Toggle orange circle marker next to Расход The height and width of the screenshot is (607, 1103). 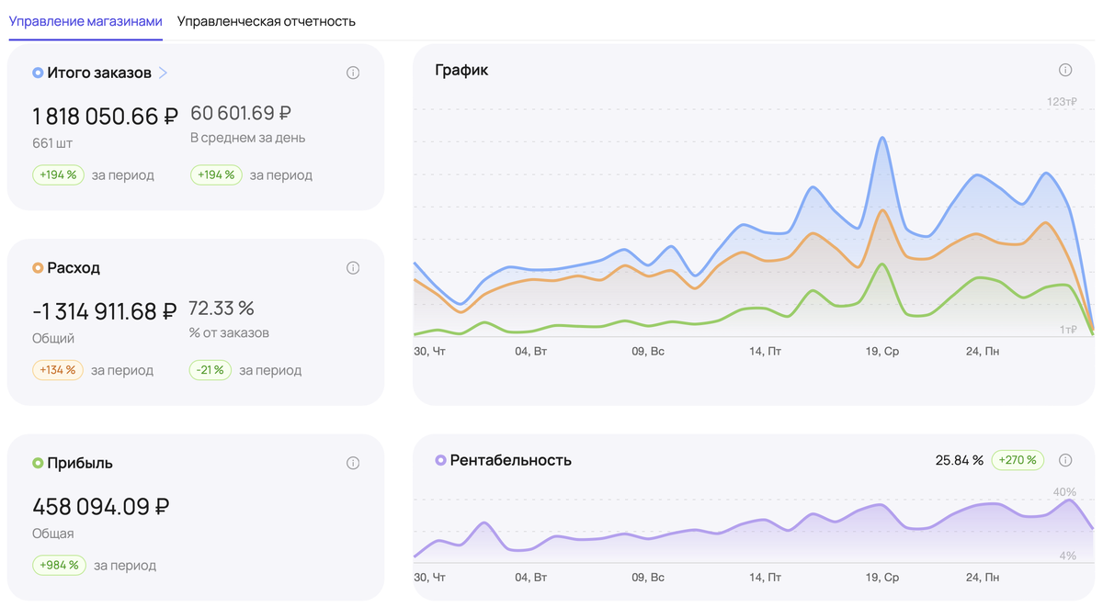[x=38, y=268]
